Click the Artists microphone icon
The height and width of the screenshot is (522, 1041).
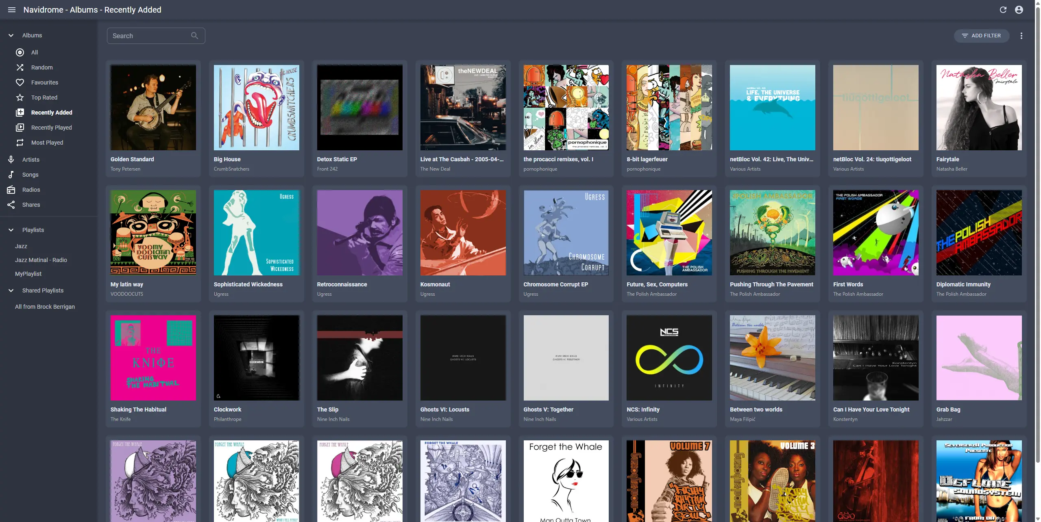pyautogui.click(x=11, y=160)
